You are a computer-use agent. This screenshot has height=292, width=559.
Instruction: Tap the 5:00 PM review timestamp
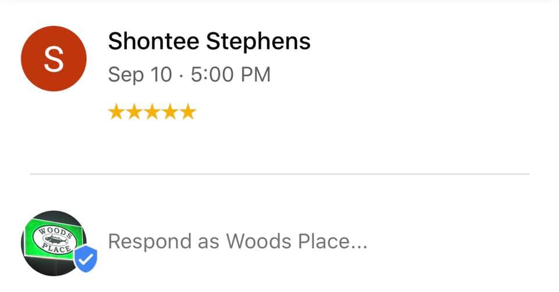coord(231,74)
